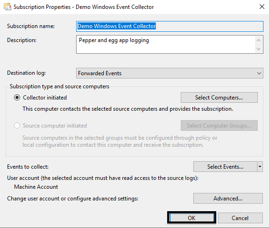Viewport: 269px width, 228px height.
Task: Click the Machine Account label
Action: click(x=36, y=187)
